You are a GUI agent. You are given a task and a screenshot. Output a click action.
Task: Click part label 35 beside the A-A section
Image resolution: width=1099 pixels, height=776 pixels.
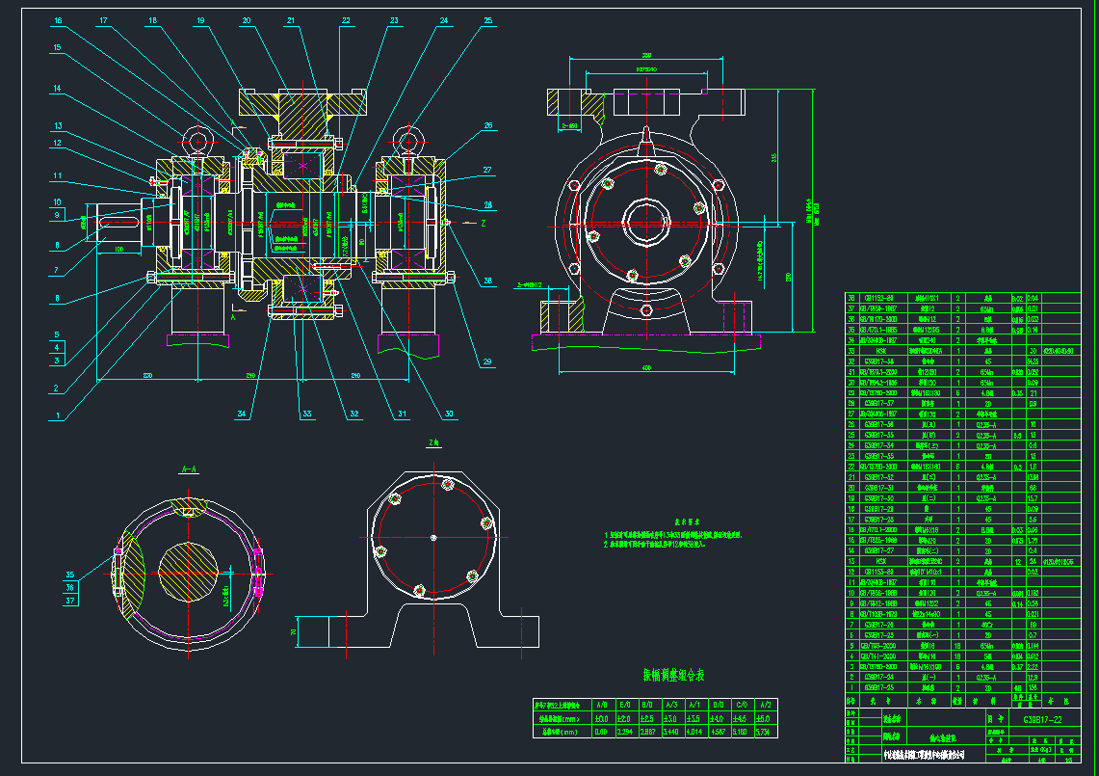(70, 573)
